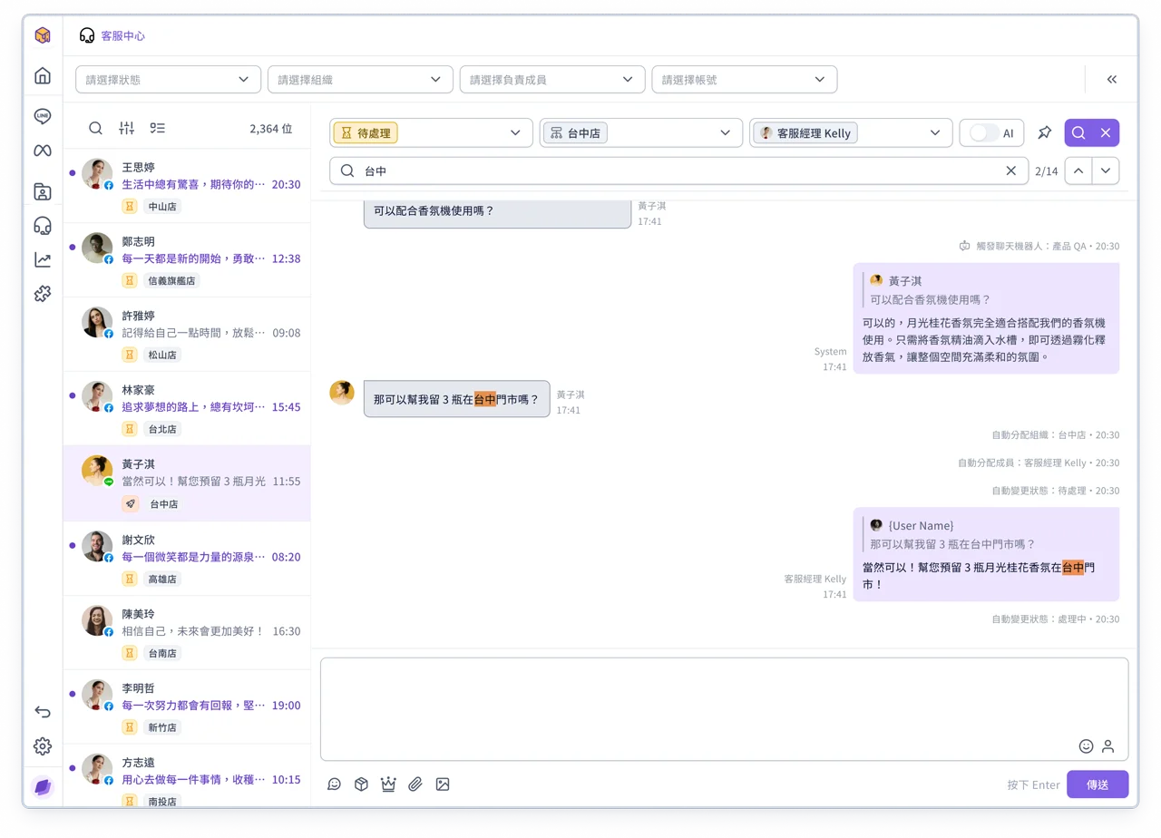Clear the 台中 search field text

(x=1011, y=171)
